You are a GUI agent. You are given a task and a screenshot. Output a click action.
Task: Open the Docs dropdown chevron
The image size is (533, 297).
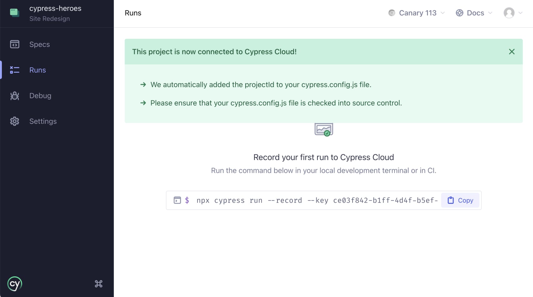[490, 13]
